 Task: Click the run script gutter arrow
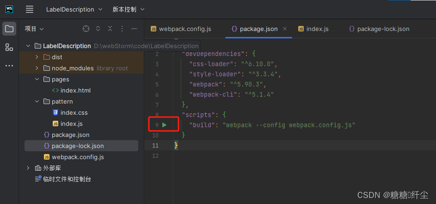pyautogui.click(x=164, y=125)
